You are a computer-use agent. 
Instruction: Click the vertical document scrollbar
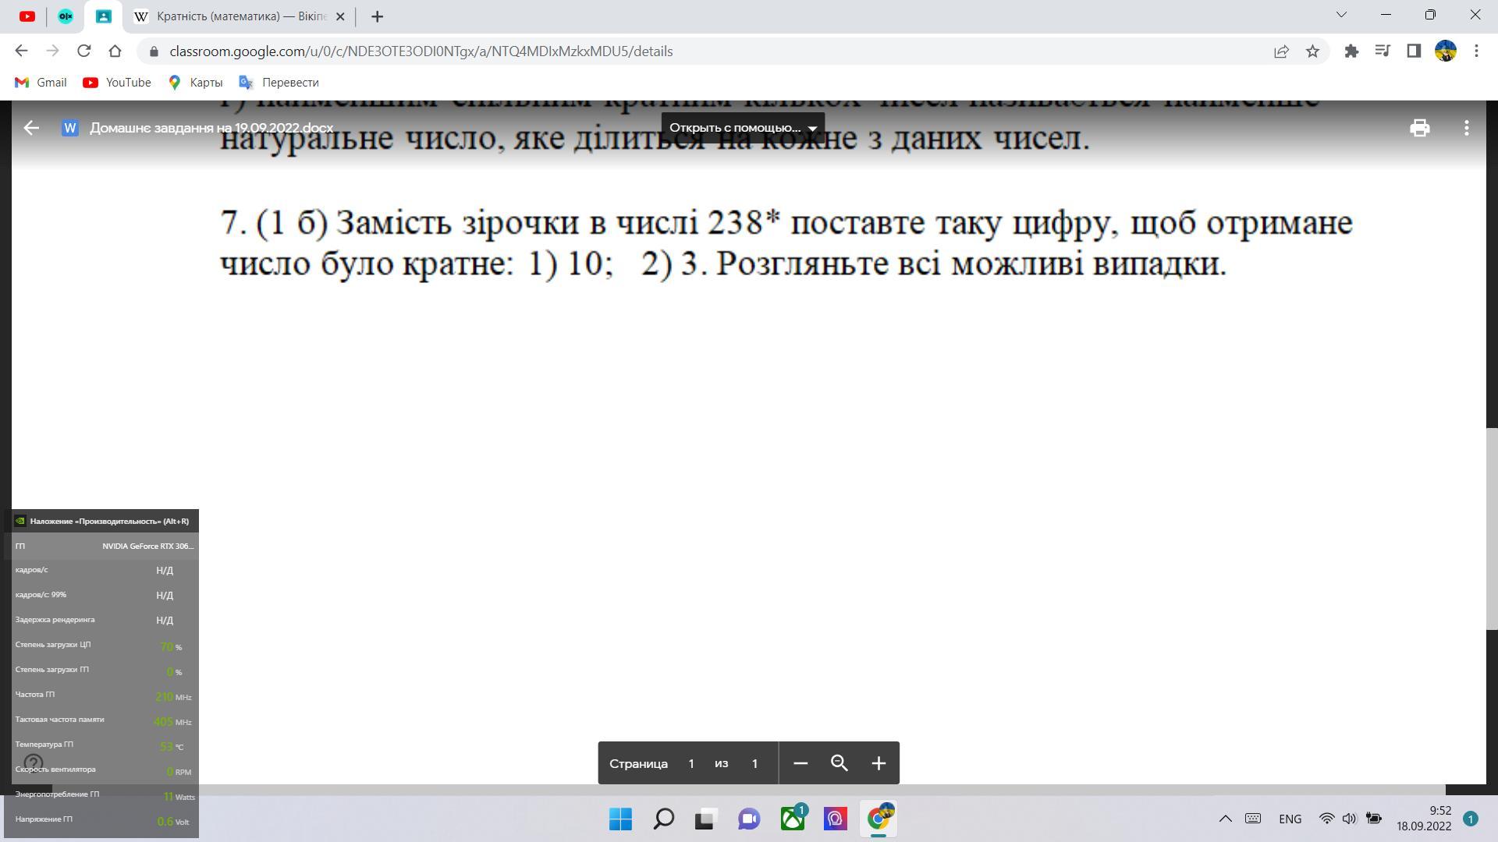coord(1492,529)
